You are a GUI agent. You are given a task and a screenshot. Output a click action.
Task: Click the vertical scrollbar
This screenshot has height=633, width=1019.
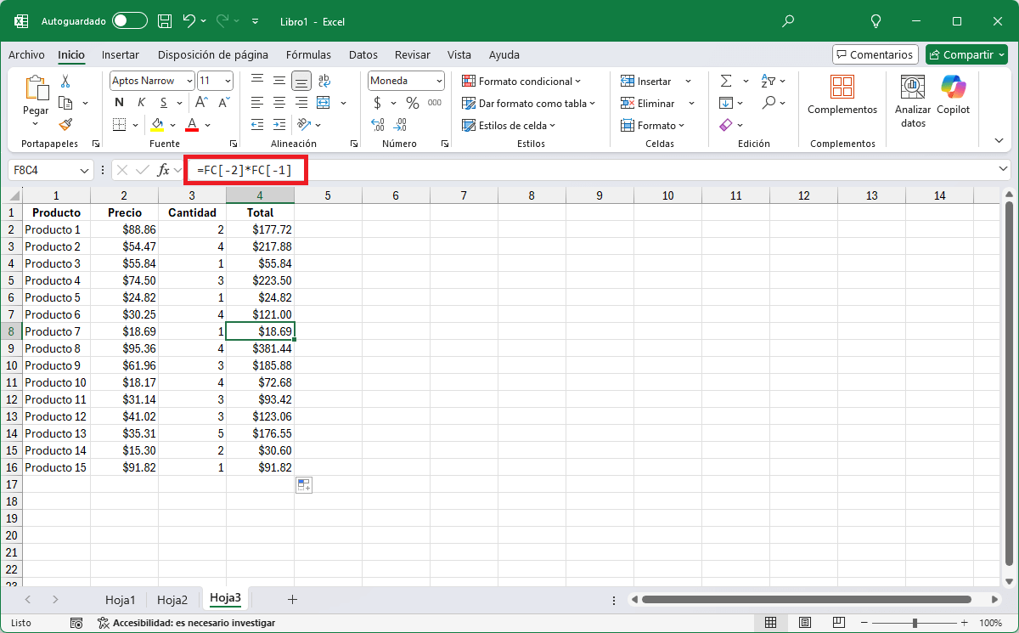pos(1009,383)
